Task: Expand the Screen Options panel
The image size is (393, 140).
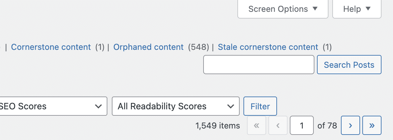Action: 283,9
